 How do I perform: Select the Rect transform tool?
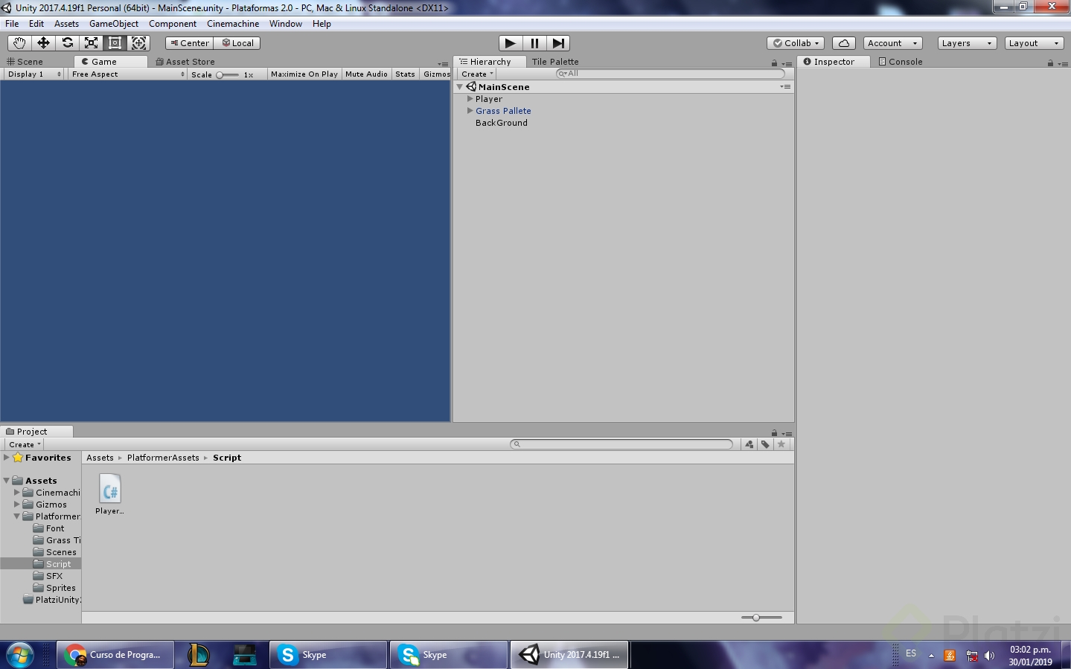tap(115, 43)
